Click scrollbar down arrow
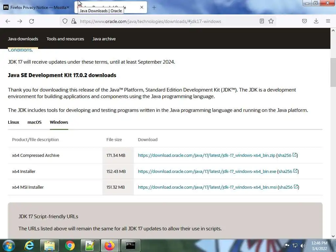Image resolution: width=336 pixels, height=252 pixels. click(333, 236)
